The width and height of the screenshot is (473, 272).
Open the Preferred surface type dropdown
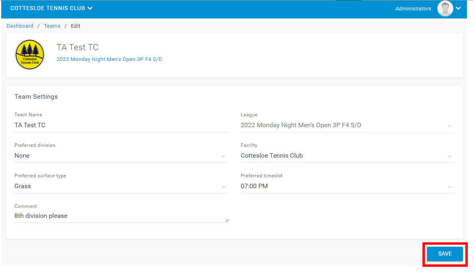[x=121, y=186]
